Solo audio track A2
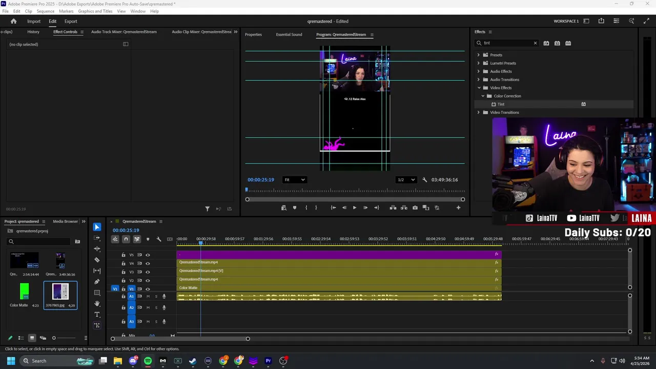This screenshot has width=656, height=369. pos(156,307)
